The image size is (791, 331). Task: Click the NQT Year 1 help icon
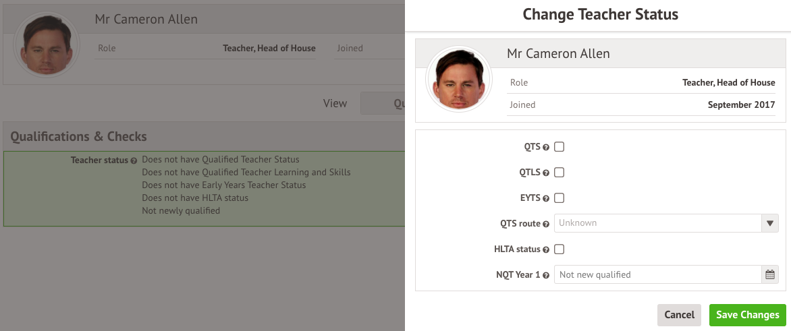pyautogui.click(x=546, y=275)
